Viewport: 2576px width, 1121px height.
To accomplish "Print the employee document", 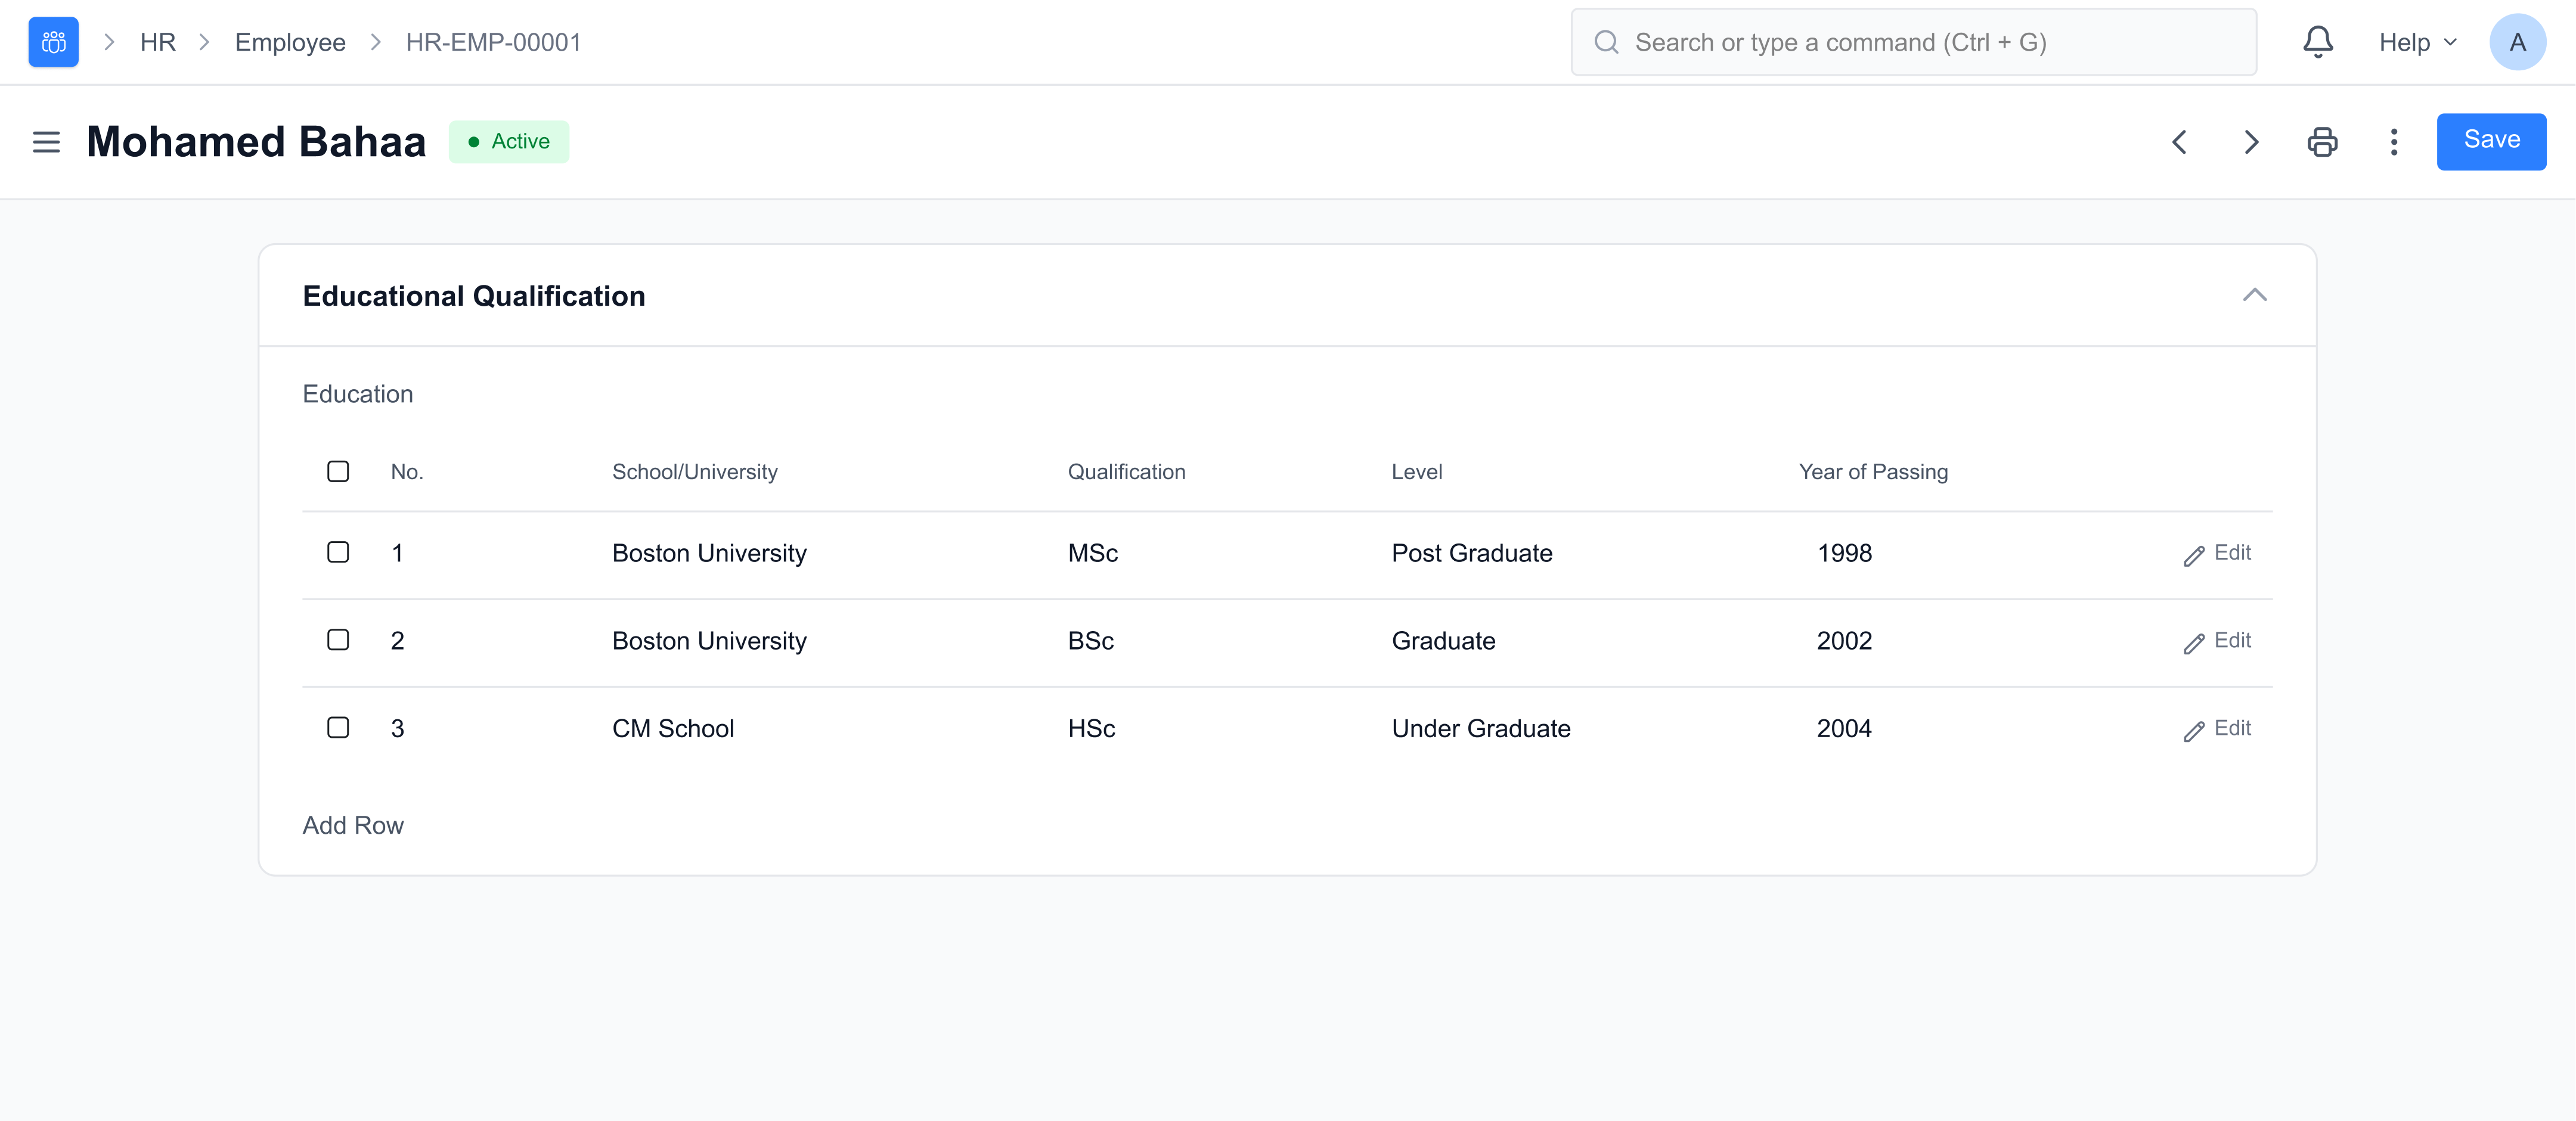I will 2322,142.
